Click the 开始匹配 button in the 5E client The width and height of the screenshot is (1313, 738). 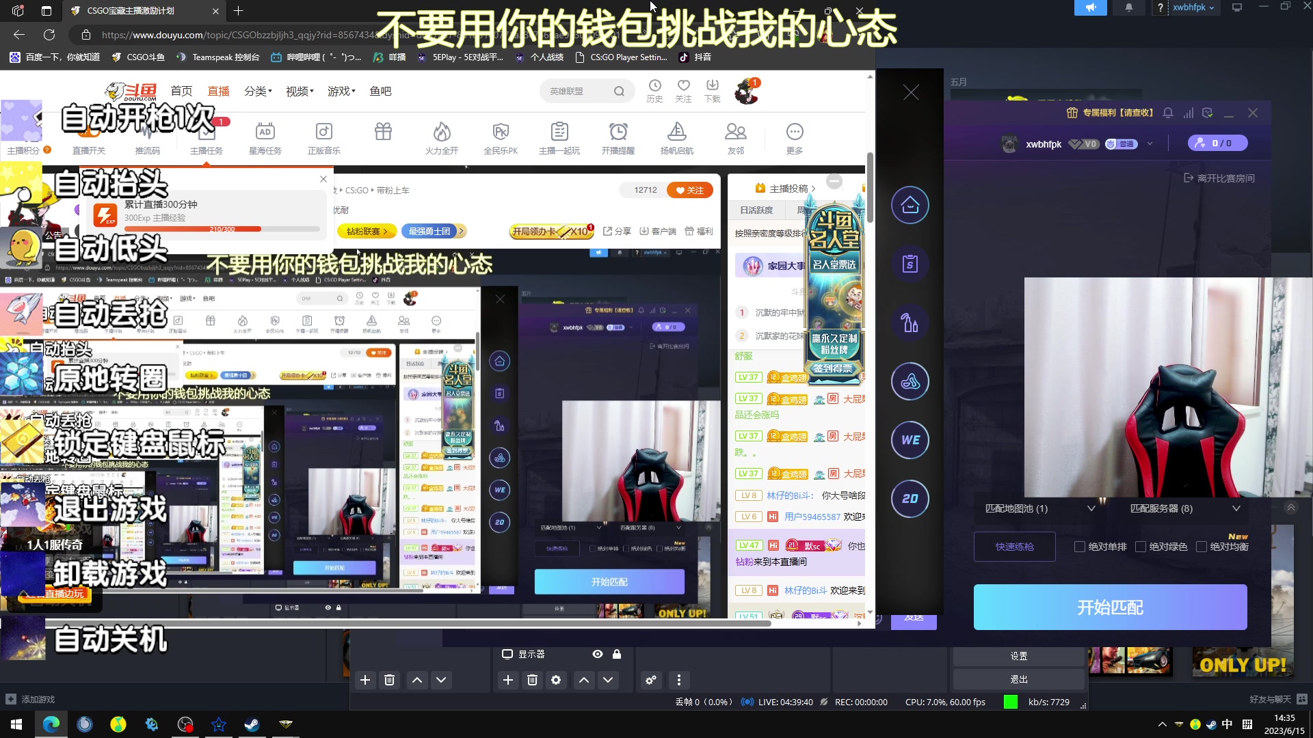point(1110,607)
